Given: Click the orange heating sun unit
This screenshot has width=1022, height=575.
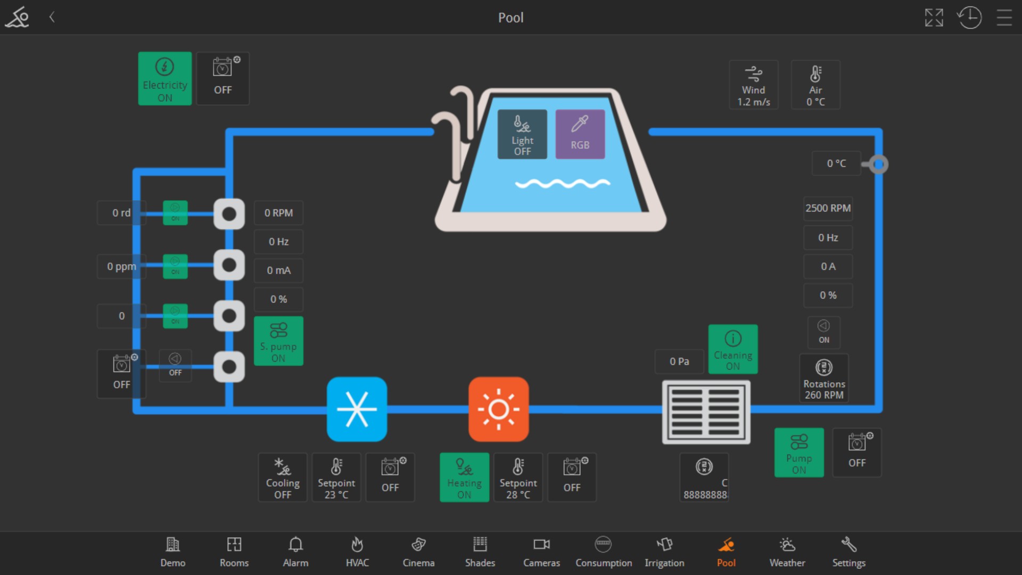Looking at the screenshot, I should click(498, 409).
